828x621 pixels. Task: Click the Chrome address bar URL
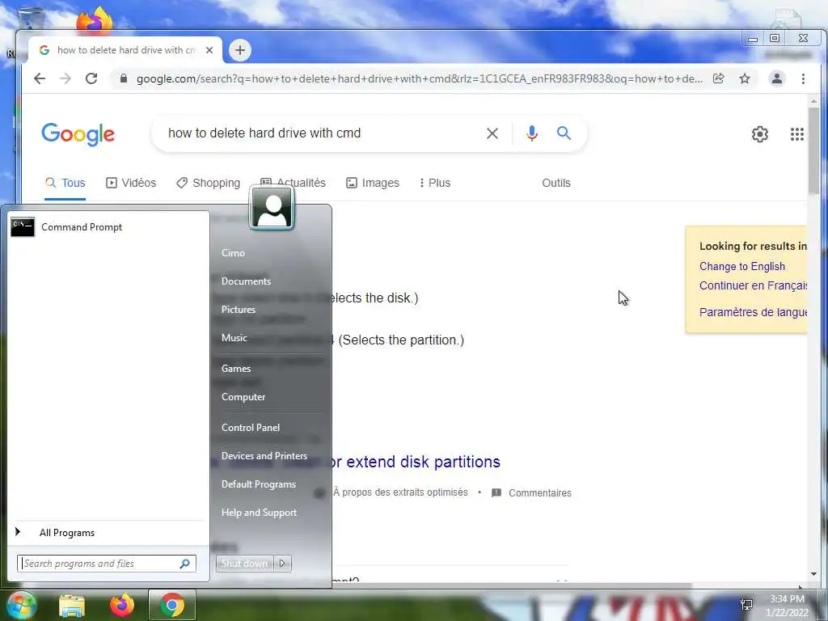coord(419,78)
